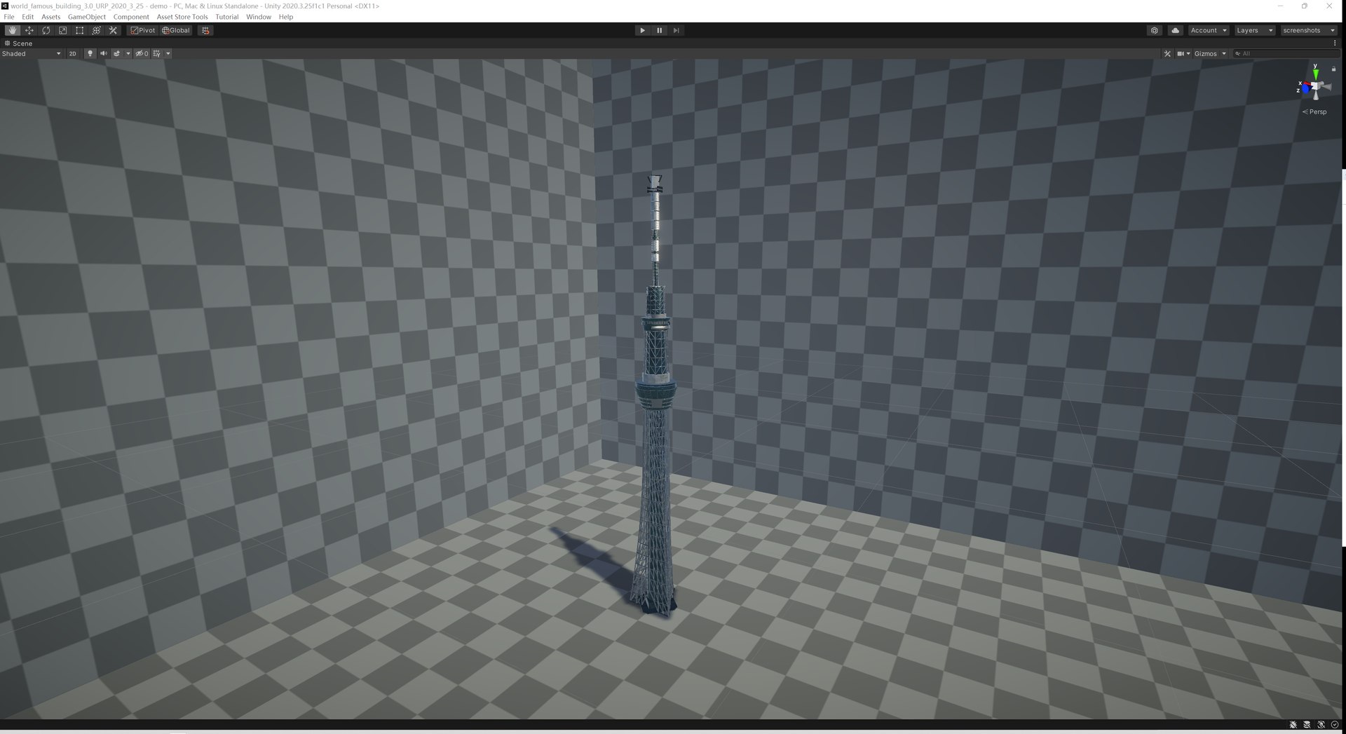Open scene camera settings
This screenshot has height=734, width=1346.
coord(1183,53)
